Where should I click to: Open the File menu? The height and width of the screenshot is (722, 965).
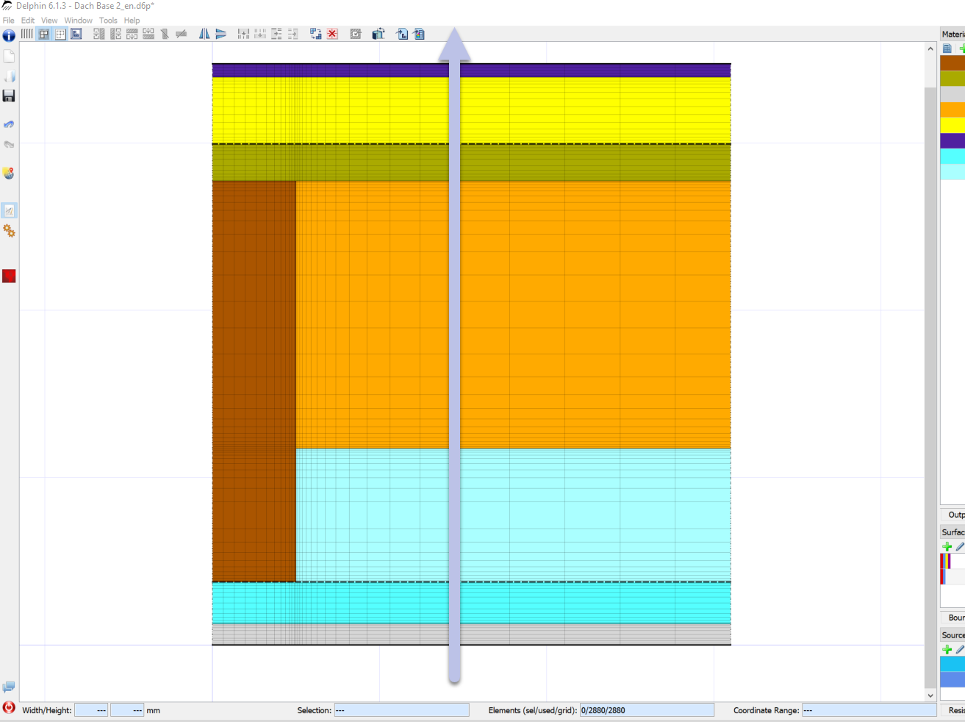point(9,21)
